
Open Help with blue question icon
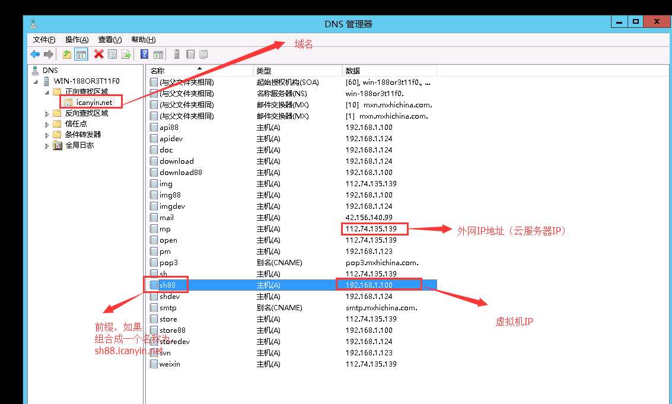coord(145,54)
